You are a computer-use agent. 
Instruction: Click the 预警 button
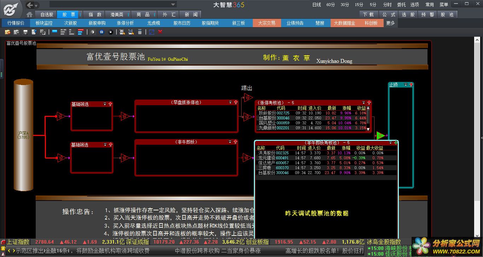coord(427,14)
